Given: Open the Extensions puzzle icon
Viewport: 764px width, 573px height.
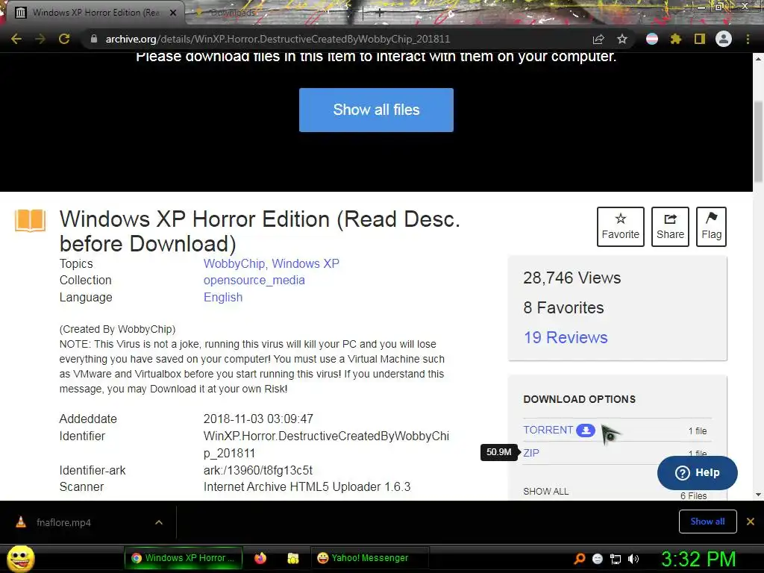Looking at the screenshot, I should click(x=676, y=39).
